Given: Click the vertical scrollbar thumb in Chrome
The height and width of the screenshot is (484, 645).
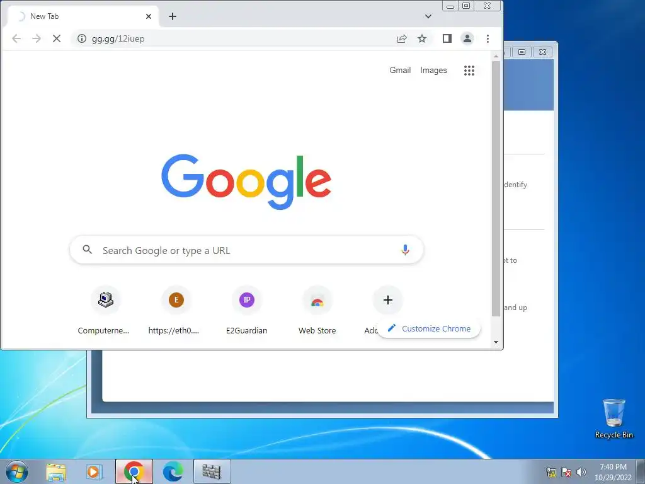Looking at the screenshot, I should (x=496, y=188).
